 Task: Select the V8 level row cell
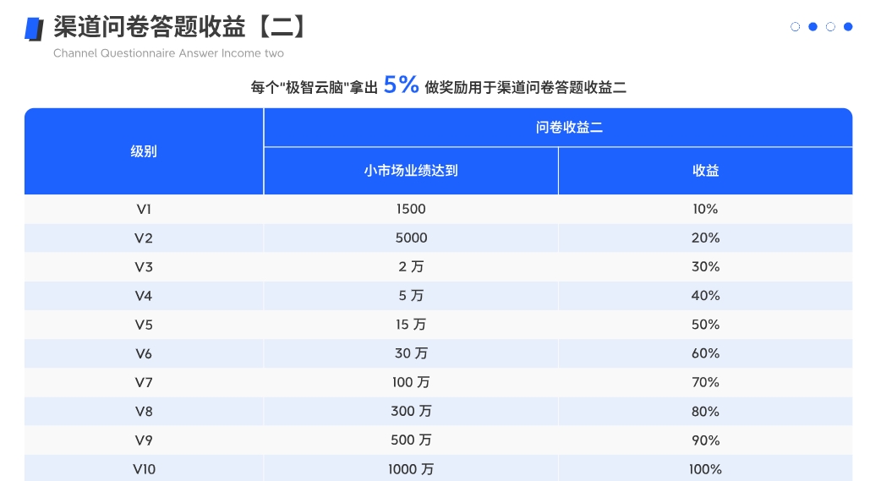[x=144, y=411]
